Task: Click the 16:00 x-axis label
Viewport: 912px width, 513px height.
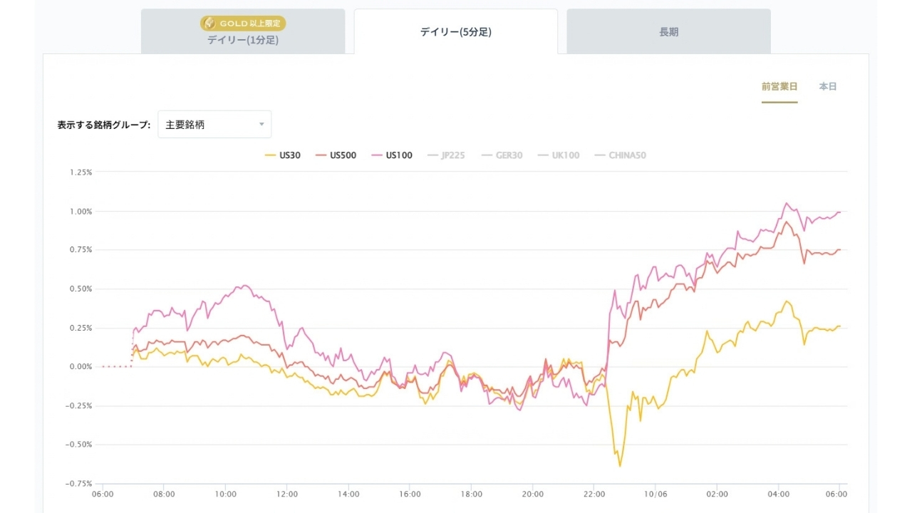Action: coord(410,494)
